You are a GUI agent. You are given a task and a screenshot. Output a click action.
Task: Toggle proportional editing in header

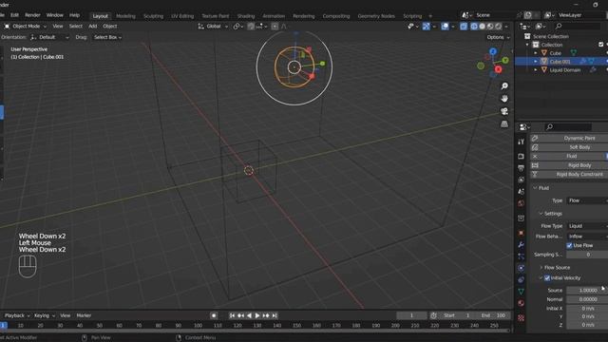(275, 27)
